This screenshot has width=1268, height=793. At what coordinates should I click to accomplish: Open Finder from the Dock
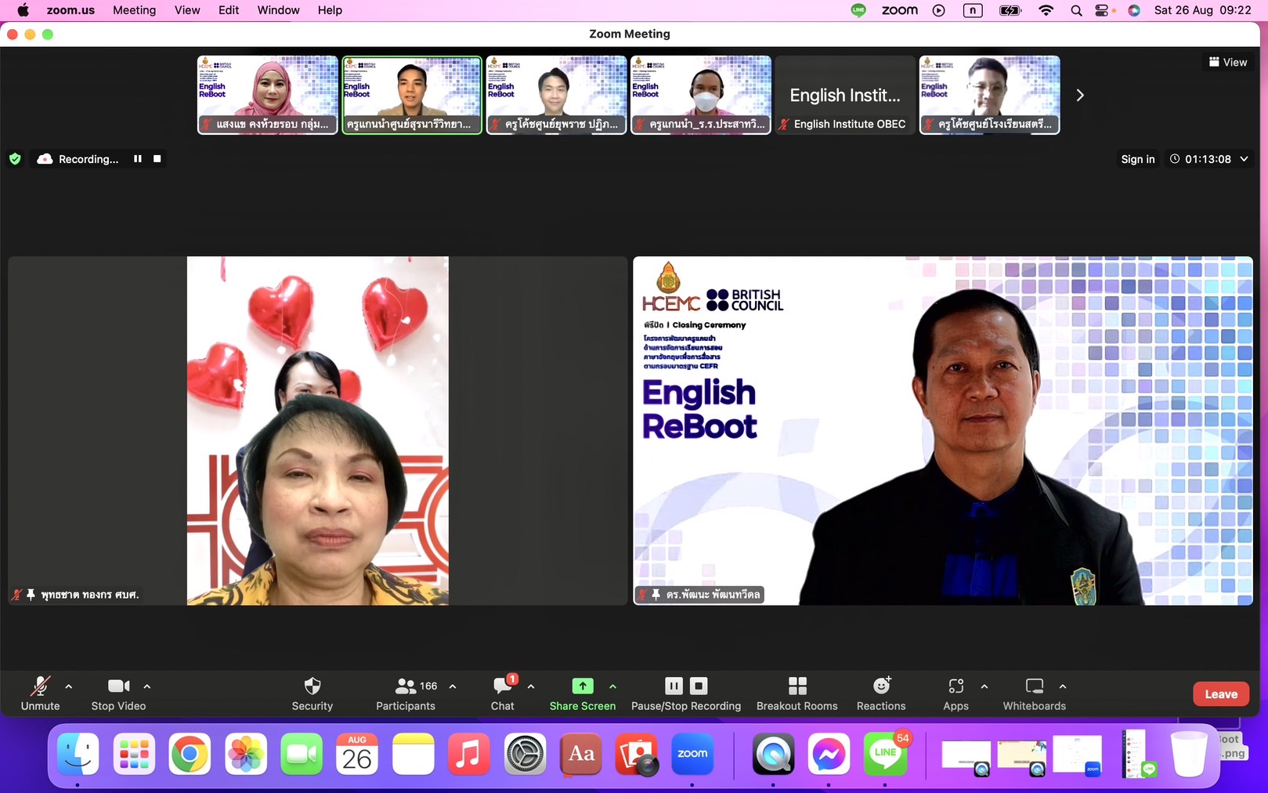[78, 754]
